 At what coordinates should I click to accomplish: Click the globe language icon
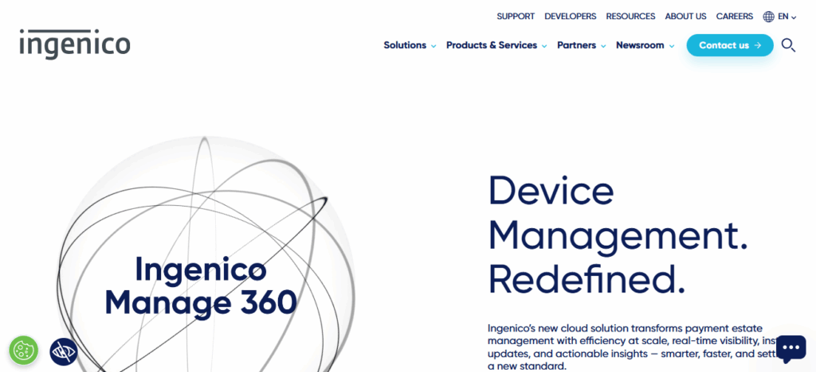click(768, 17)
